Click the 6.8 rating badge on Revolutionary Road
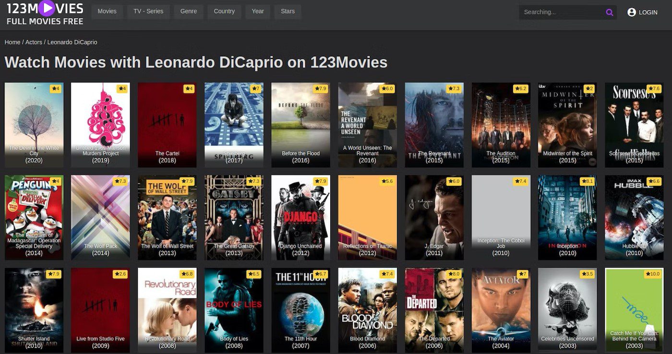Viewport: 672px width, 354px height. point(186,274)
